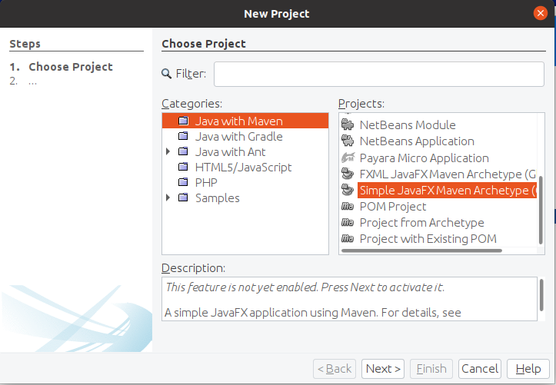Select the Java with Maven category

238,121
